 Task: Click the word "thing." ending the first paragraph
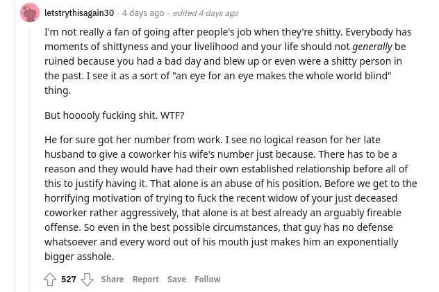coord(58,90)
